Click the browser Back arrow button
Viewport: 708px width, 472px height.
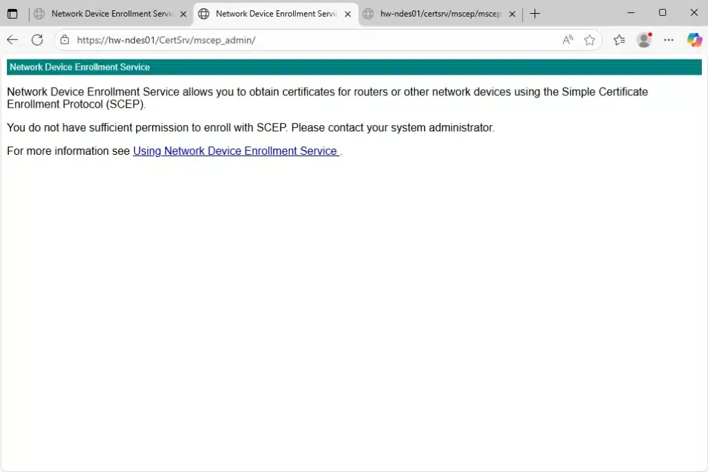point(12,40)
